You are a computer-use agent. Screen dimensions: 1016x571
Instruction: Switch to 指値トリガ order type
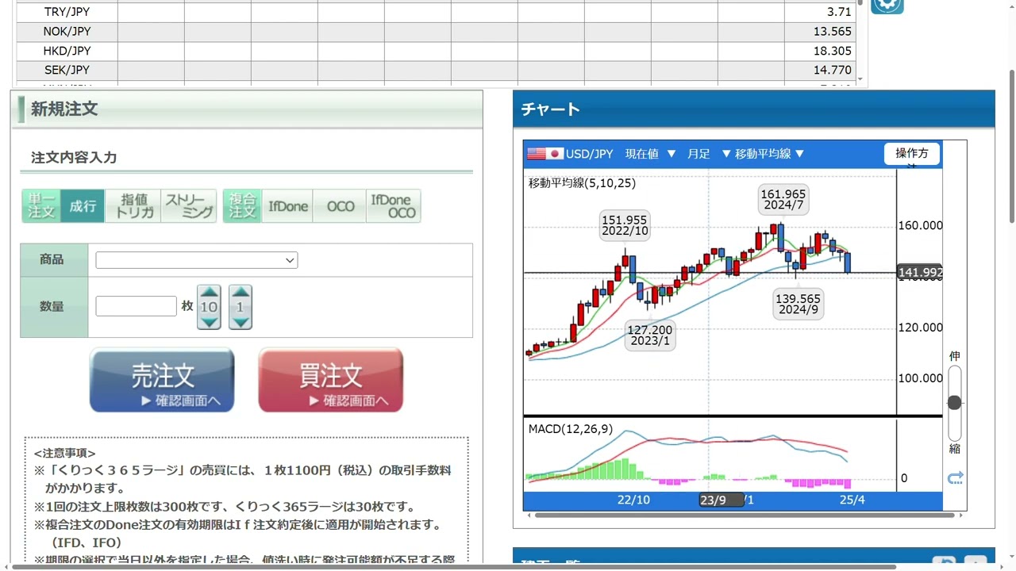tap(133, 206)
